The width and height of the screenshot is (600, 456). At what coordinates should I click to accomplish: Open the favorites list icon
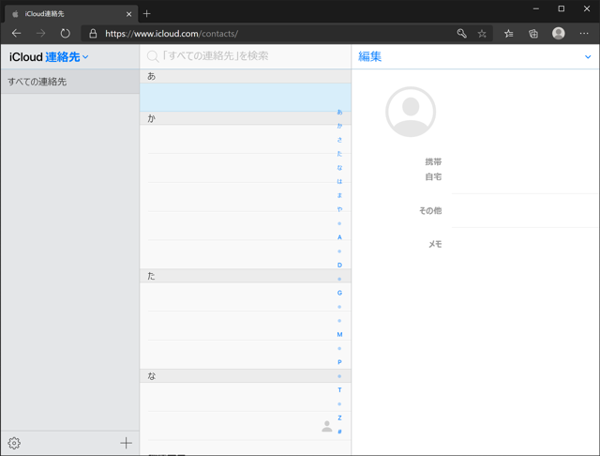508,34
